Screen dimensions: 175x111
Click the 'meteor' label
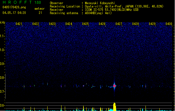click(40, 9)
